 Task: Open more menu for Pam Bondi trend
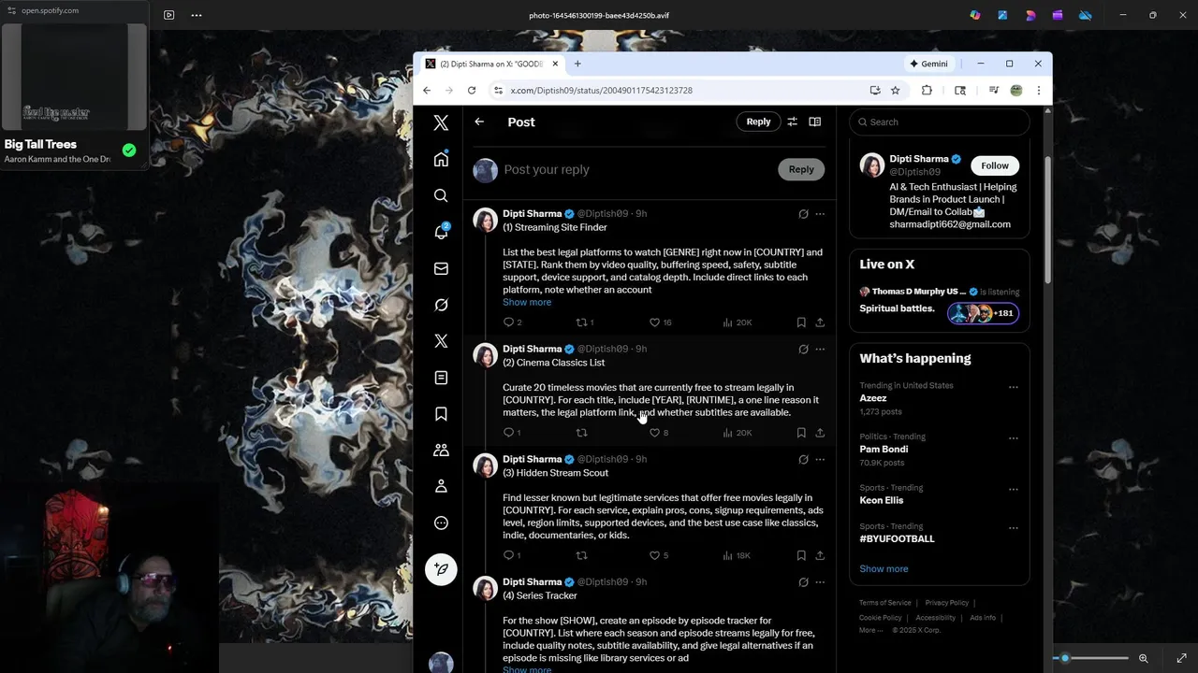(1013, 438)
